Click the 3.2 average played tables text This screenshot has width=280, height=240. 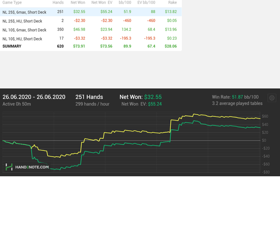[x=237, y=103]
